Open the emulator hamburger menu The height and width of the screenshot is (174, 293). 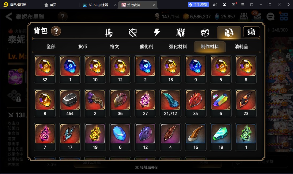click(x=243, y=5)
